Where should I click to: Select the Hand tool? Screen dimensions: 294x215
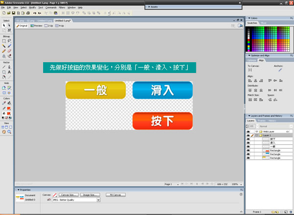coord(4,132)
